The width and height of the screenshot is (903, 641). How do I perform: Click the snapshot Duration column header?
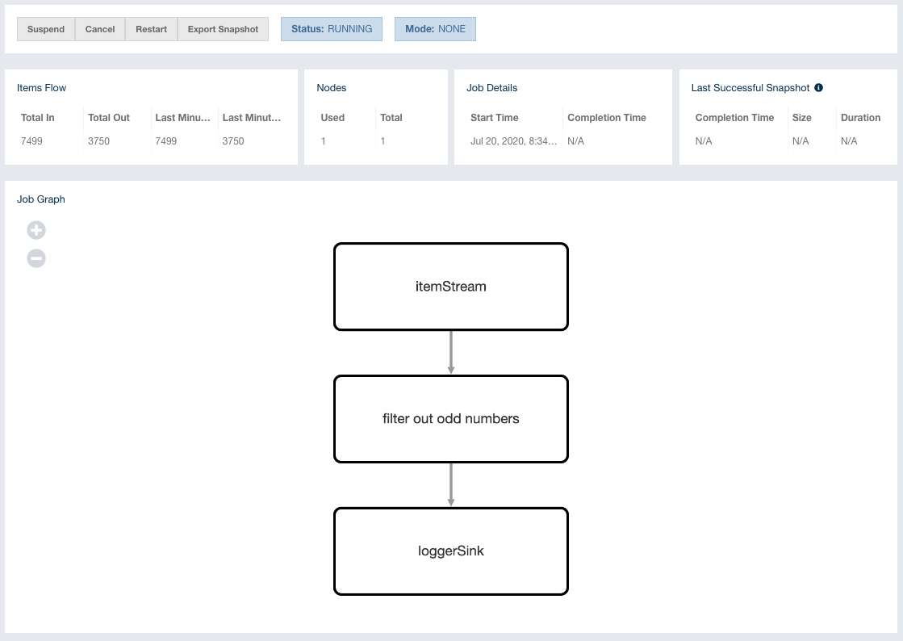click(860, 118)
